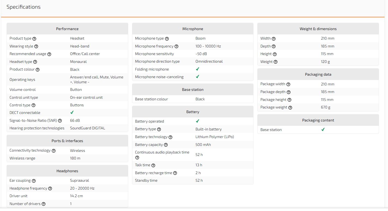Click the help icon beside Connectivity technology
The height and width of the screenshot is (211, 388).
(54, 151)
